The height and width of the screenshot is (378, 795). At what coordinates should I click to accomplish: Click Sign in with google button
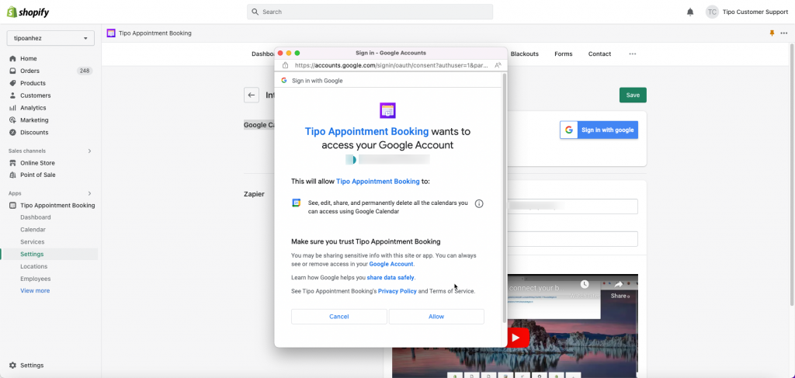[599, 130]
